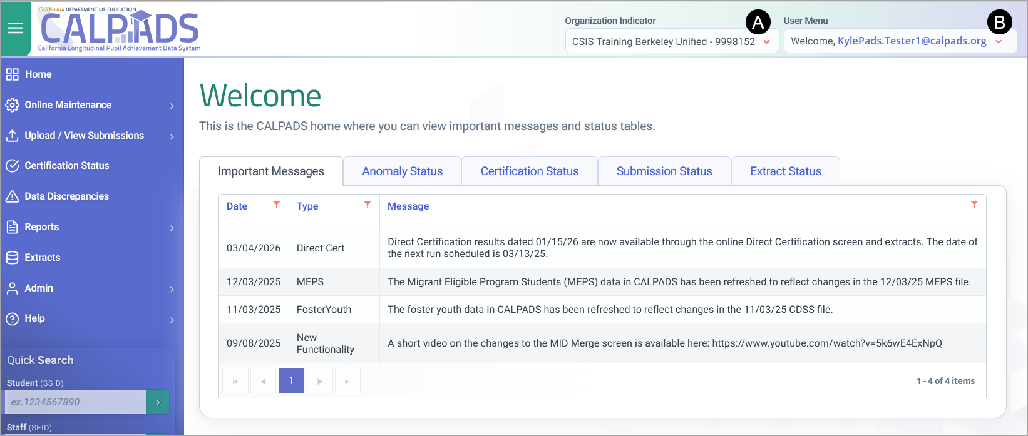Open the User Menu dropdown arrow
This screenshot has height=436, width=1028.
(x=999, y=42)
